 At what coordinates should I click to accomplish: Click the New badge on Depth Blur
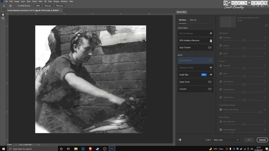pyautogui.click(x=204, y=75)
